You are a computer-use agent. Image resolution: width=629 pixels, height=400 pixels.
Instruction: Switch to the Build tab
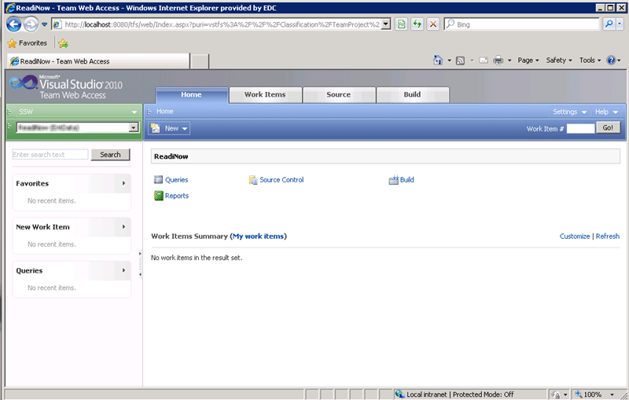click(x=412, y=95)
